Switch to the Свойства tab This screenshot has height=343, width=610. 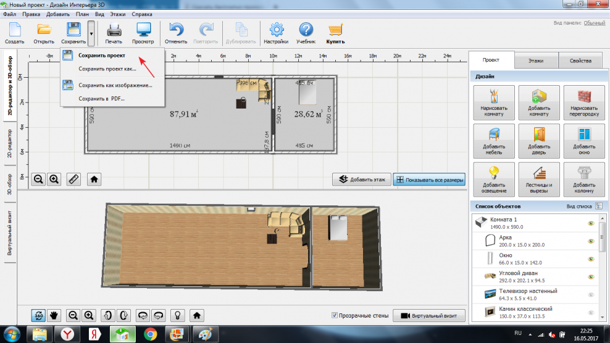580,61
